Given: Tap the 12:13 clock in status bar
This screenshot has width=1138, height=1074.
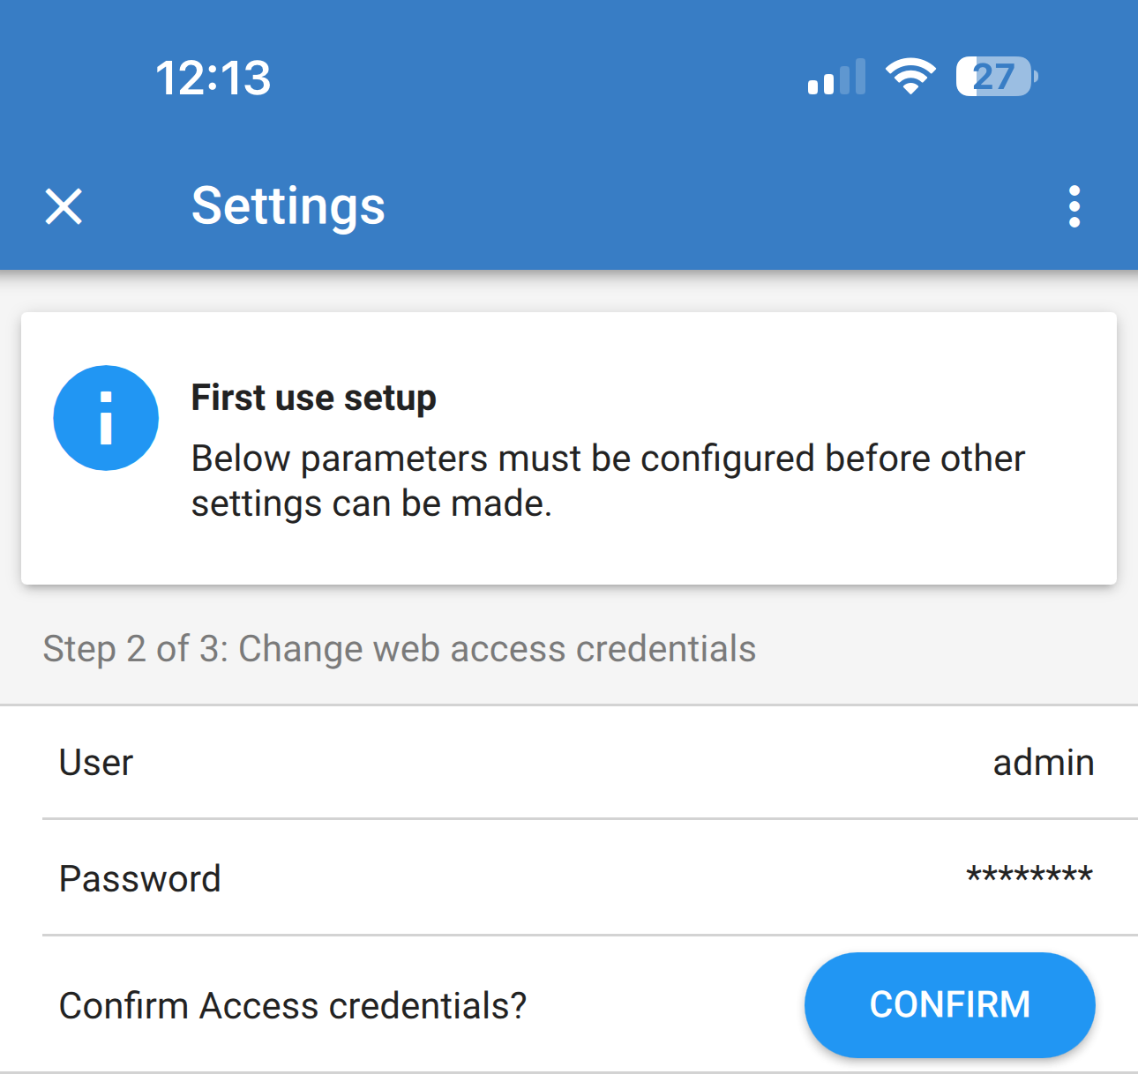Looking at the screenshot, I should 213,78.
